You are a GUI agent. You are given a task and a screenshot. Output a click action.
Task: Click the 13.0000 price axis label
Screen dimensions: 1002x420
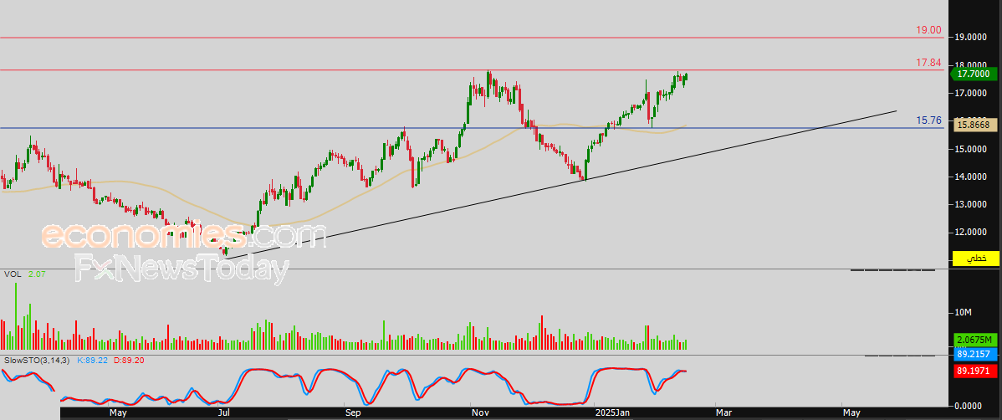tap(970, 205)
